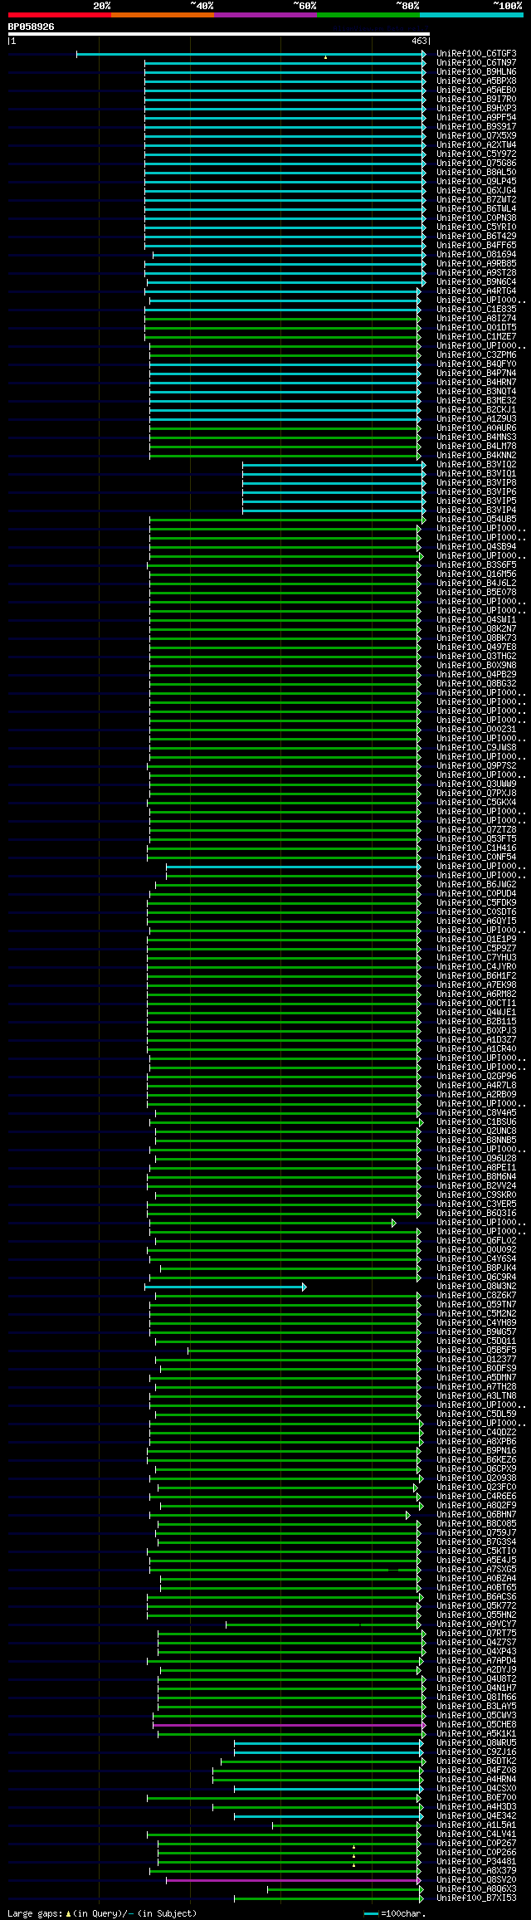531x1920 pixels.
Task: Select the UniRef100_A8I274 label
Action: tap(476, 319)
